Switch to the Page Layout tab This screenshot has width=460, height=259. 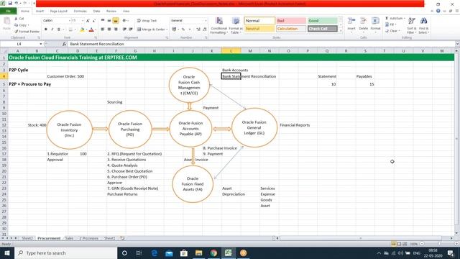[x=59, y=12]
